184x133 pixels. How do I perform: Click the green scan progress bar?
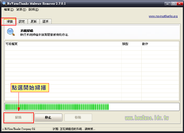tap(57, 107)
